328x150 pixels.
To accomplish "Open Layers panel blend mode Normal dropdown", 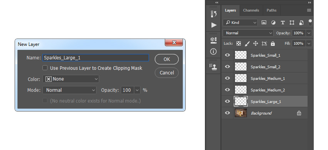I will (x=248, y=33).
